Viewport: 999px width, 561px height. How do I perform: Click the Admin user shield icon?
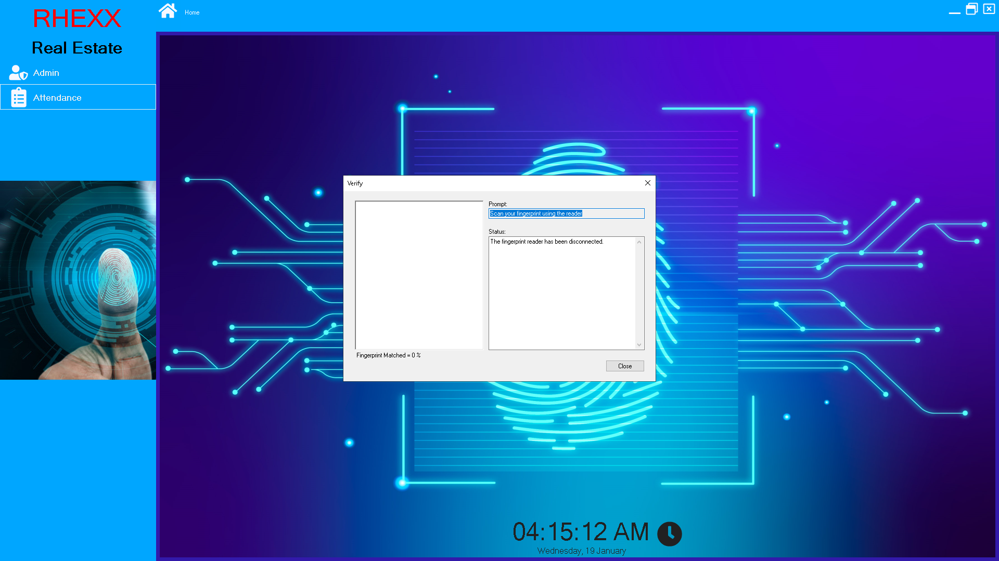coord(18,73)
